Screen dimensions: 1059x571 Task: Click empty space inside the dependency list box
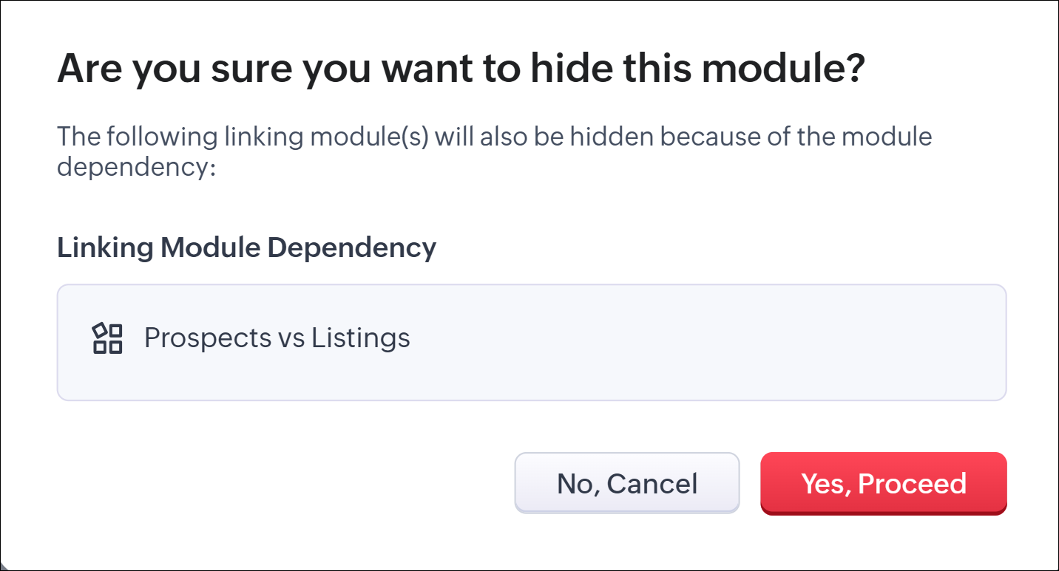tap(703, 341)
